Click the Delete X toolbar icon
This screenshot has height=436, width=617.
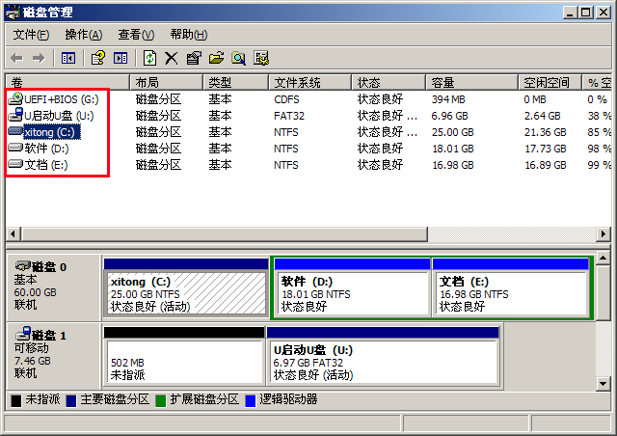[172, 58]
